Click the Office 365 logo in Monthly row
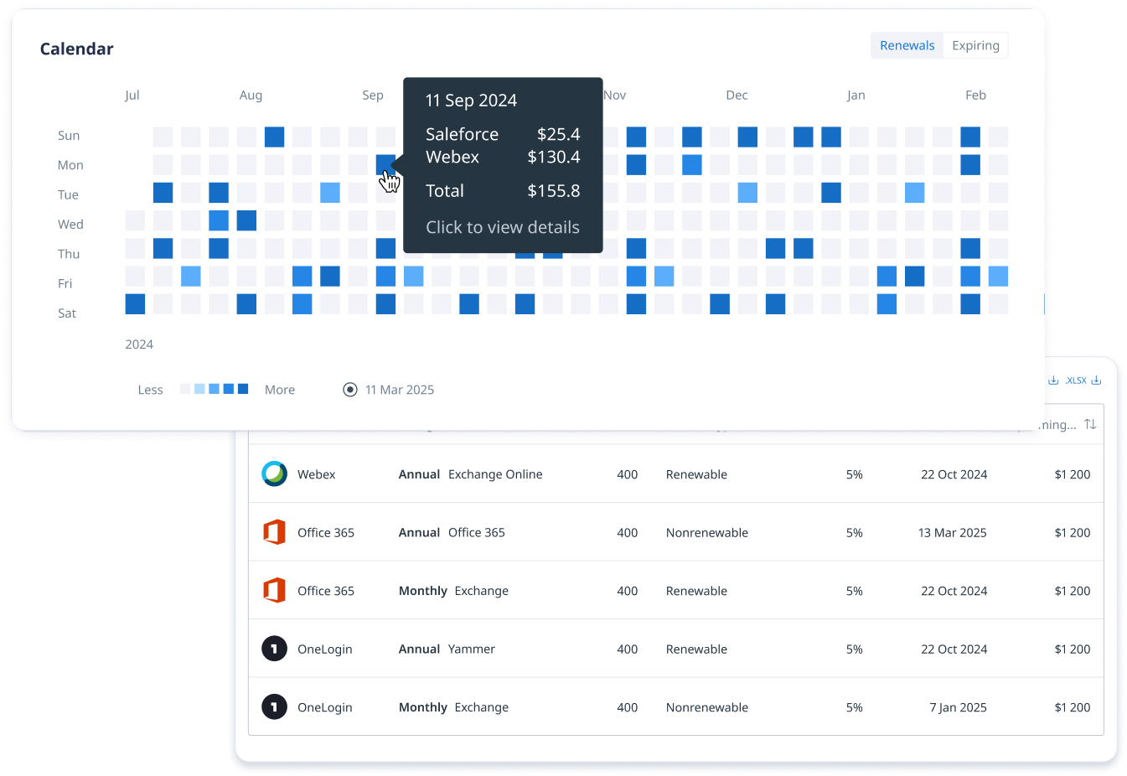Image resolution: width=1127 pixels, height=776 pixels. tap(274, 590)
